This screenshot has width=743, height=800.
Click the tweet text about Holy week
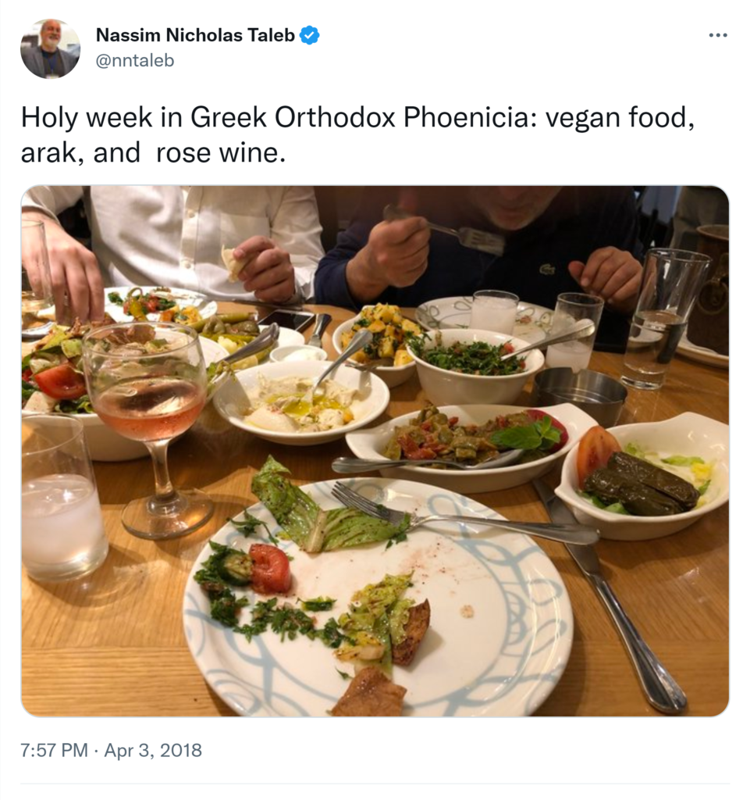(357, 134)
